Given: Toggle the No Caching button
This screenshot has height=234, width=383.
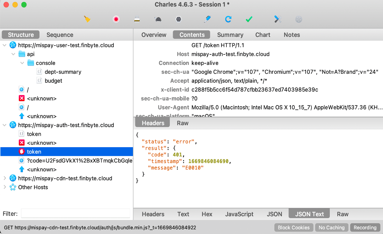Looking at the screenshot, I should click(x=331, y=228).
